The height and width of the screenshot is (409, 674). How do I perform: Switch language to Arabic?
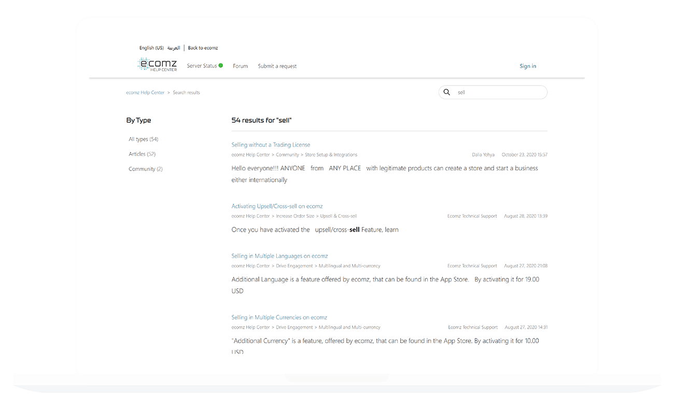click(174, 48)
